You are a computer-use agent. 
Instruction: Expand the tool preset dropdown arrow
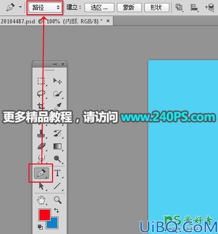pos(21,7)
